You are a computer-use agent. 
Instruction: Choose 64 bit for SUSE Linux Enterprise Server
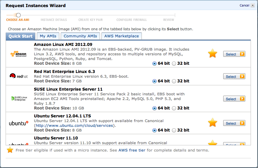154,108
